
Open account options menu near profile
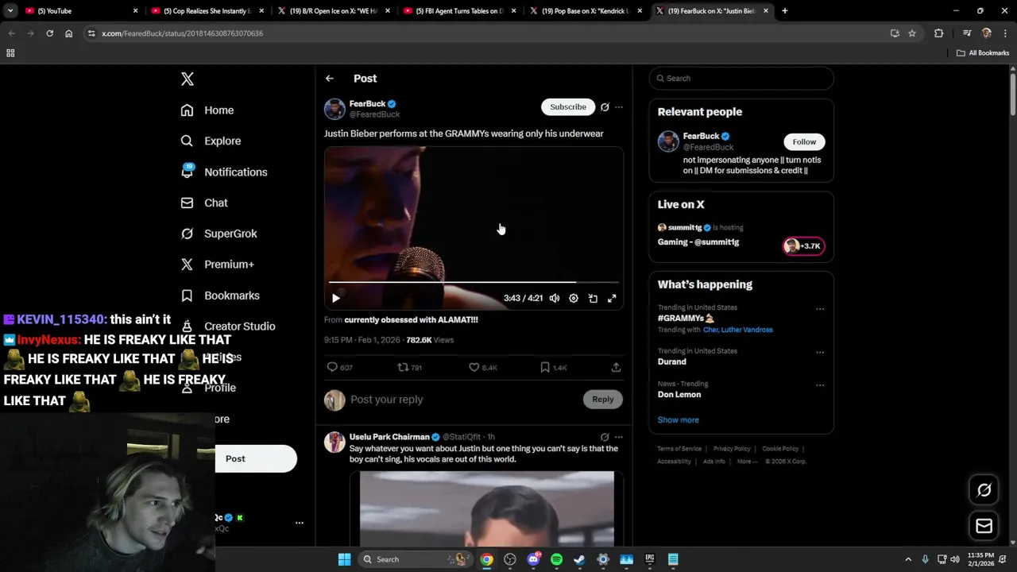[x=300, y=523]
